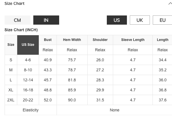Viewport: 172px width, 120px height.
Task: Select US sizing region
Action: (117, 20)
